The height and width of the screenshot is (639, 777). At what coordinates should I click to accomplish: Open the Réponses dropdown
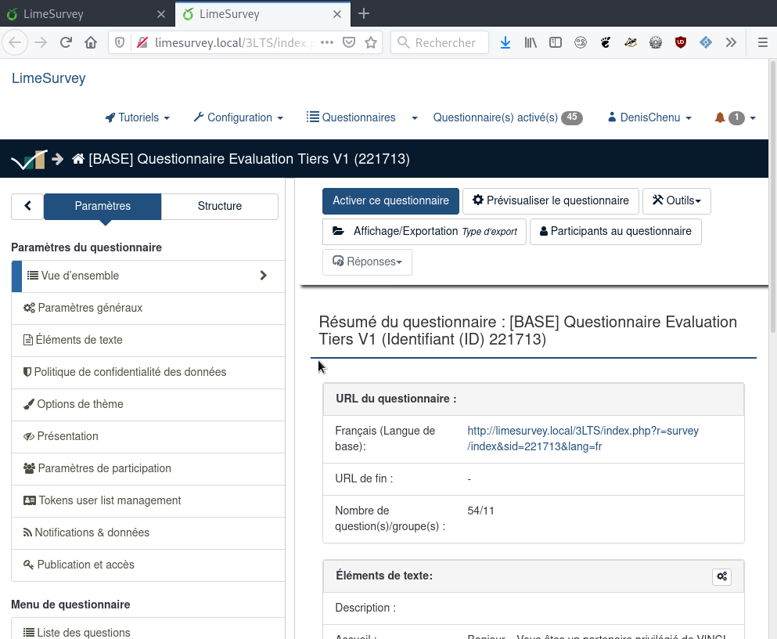coord(367,262)
